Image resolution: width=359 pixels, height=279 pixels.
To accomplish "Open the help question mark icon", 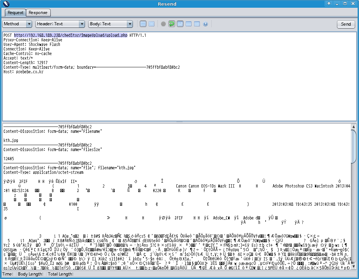I will tap(205, 24).
